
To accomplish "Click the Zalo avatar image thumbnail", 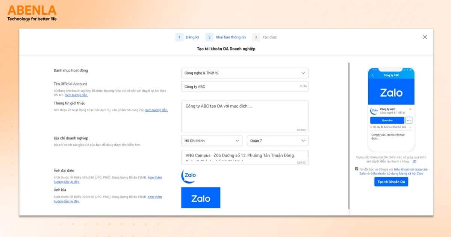I will tap(189, 176).
